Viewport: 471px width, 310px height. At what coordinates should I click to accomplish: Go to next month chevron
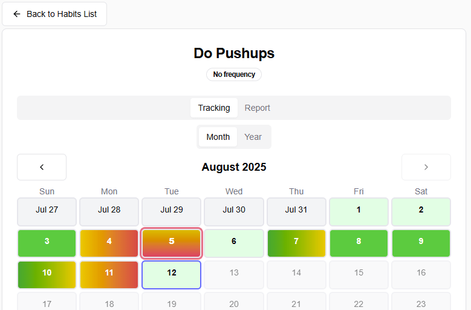(426, 167)
